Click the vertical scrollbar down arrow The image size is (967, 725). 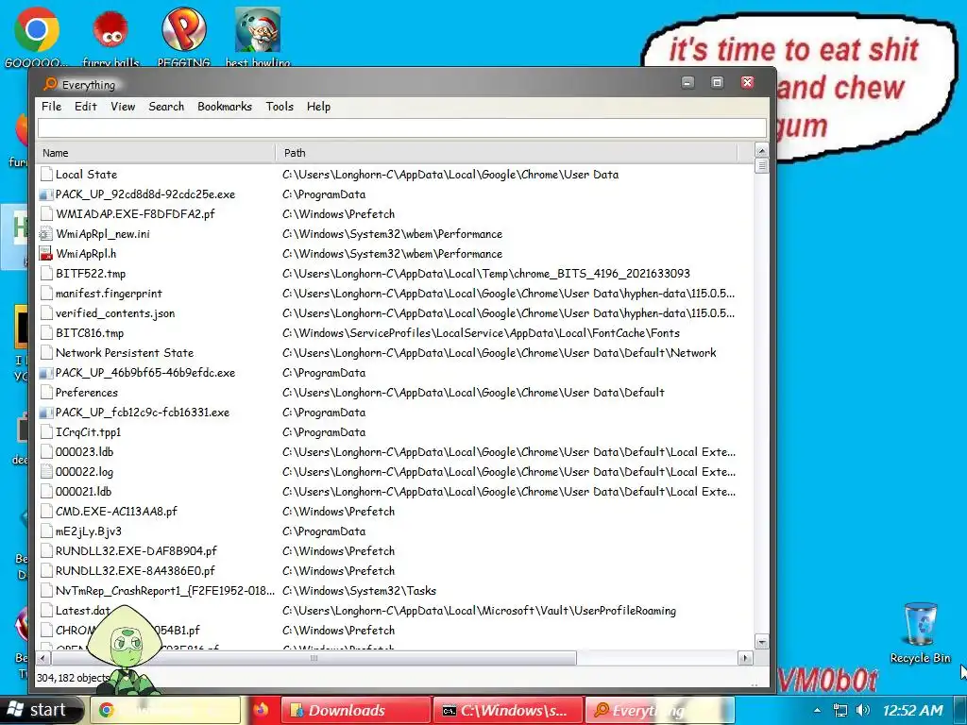762,642
